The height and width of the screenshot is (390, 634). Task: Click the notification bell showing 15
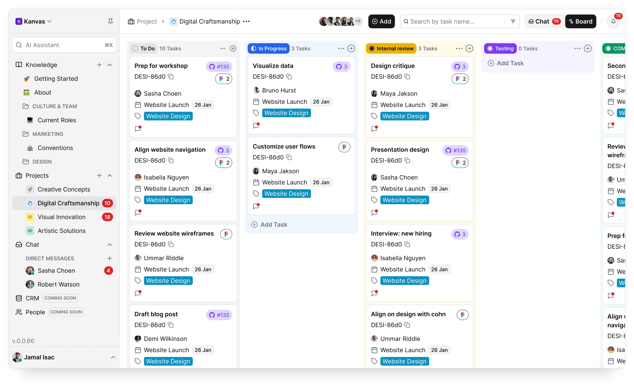pyautogui.click(x=613, y=21)
